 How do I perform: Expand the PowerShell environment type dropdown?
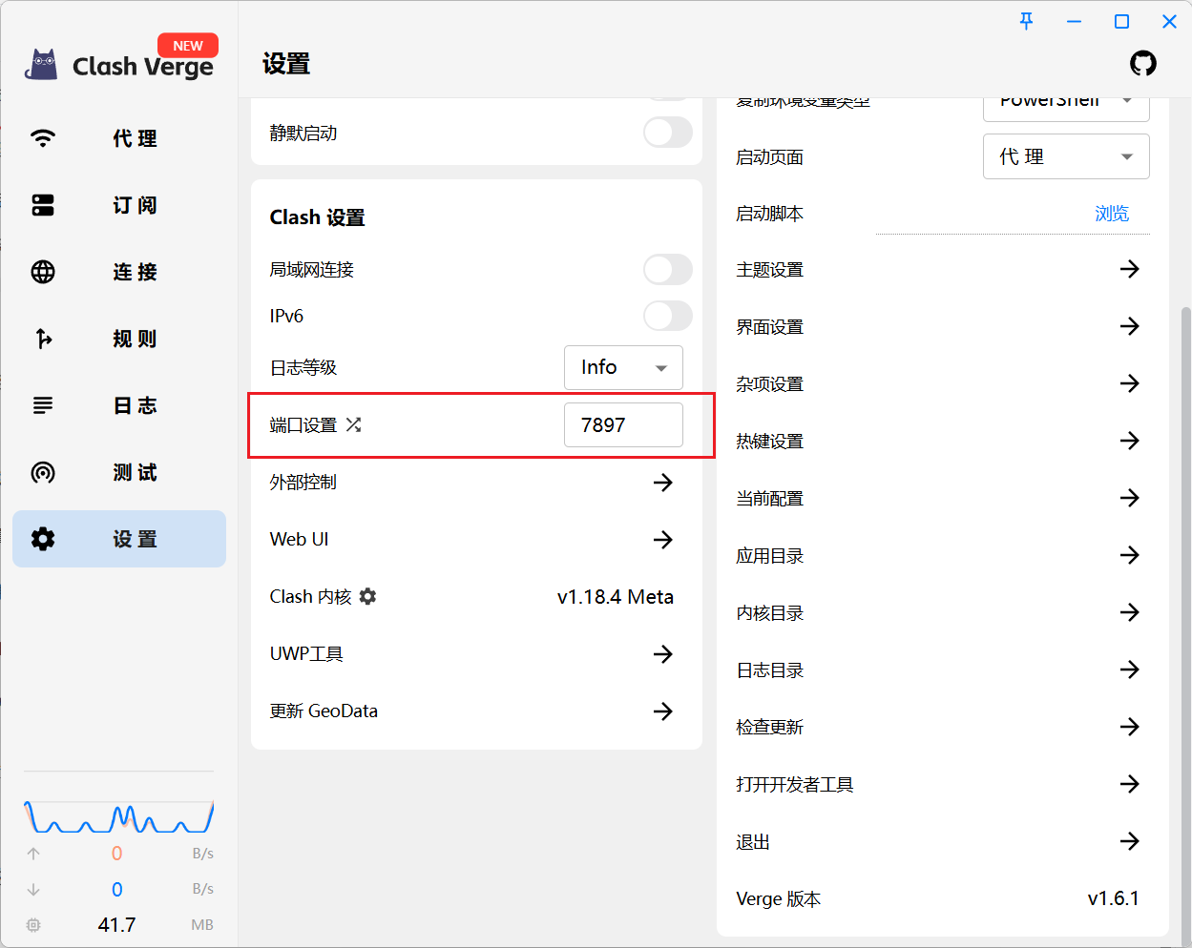tap(1065, 103)
